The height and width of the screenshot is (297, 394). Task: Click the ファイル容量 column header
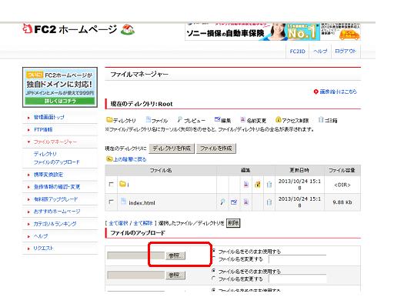tap(342, 170)
